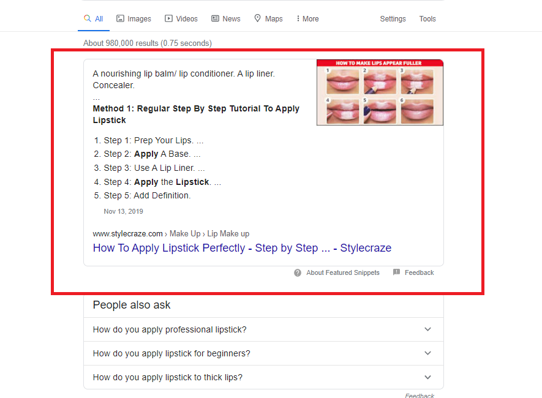Click Step 2: Apply A Base text

tap(152, 154)
